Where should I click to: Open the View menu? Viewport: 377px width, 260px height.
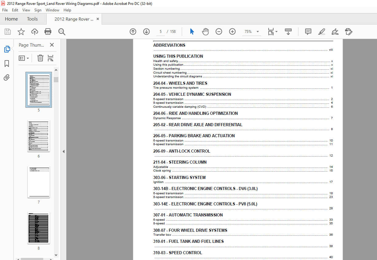tap(26, 10)
